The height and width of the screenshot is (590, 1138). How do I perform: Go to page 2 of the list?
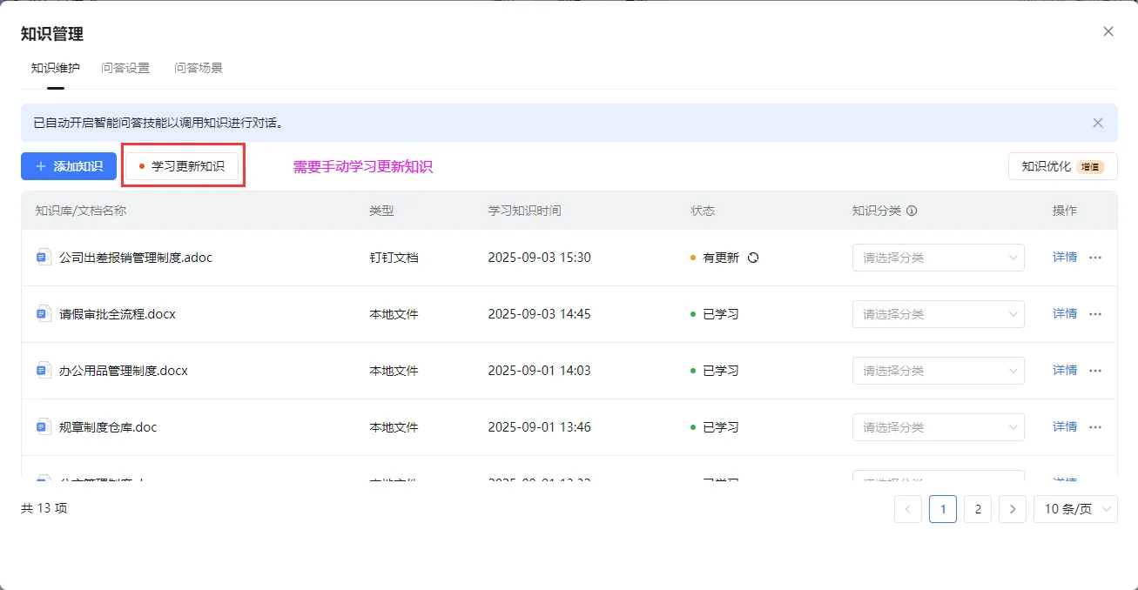pyautogui.click(x=978, y=509)
